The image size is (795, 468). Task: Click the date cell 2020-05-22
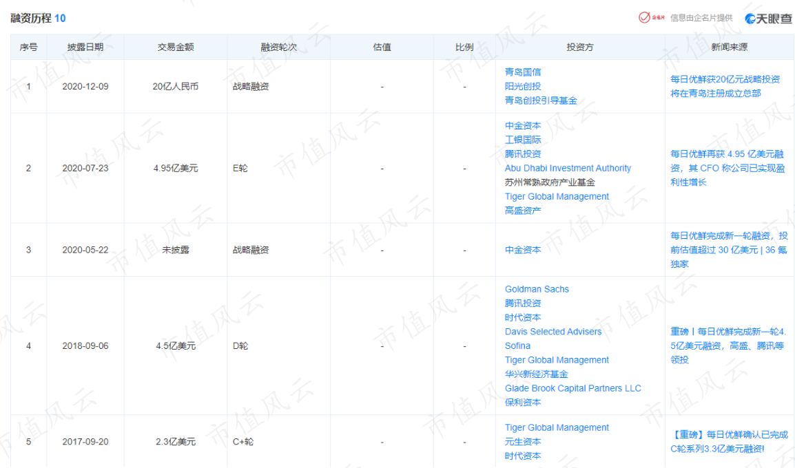85,251
